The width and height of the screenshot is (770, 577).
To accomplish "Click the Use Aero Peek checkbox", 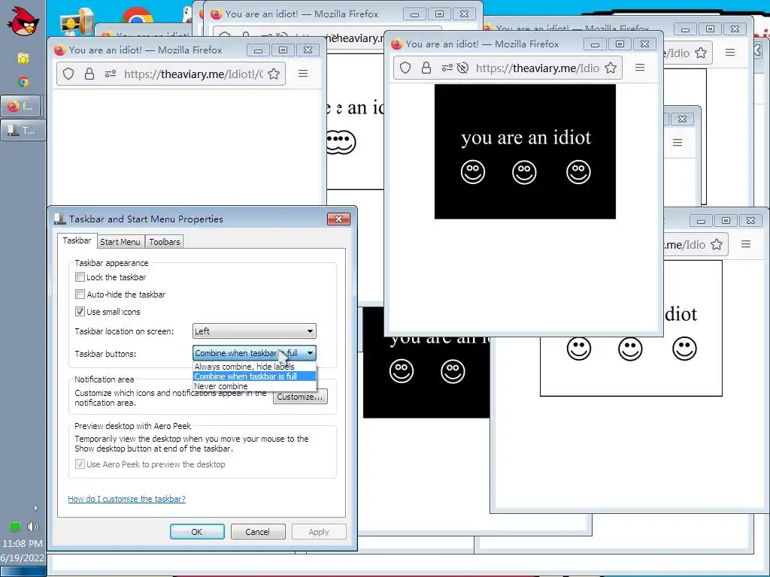I will (80, 464).
